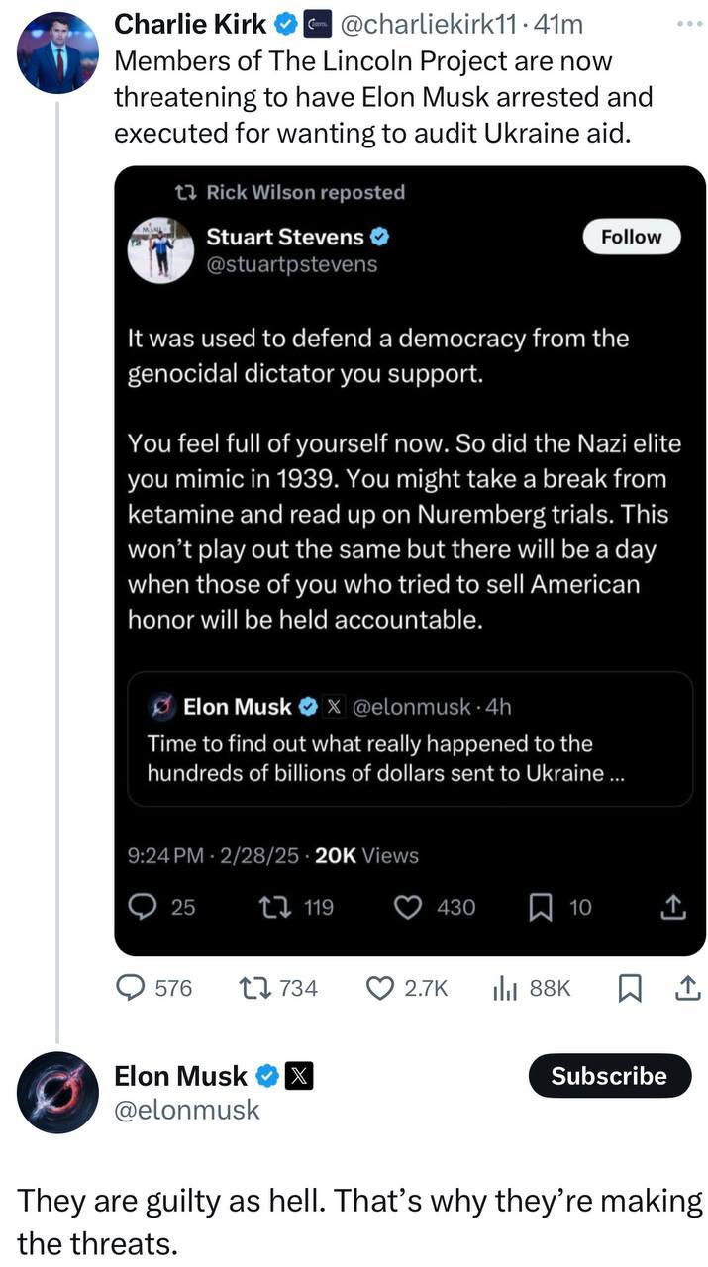Open Elon Musk's profile avatar

tap(57, 1092)
